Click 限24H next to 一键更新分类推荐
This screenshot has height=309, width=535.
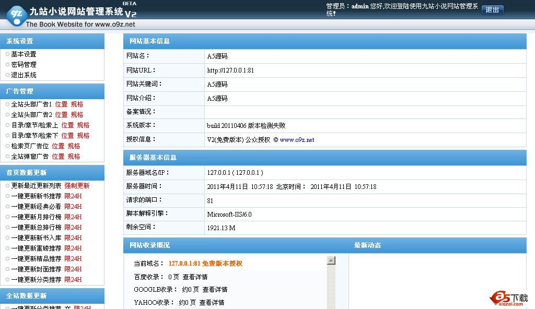73,280
